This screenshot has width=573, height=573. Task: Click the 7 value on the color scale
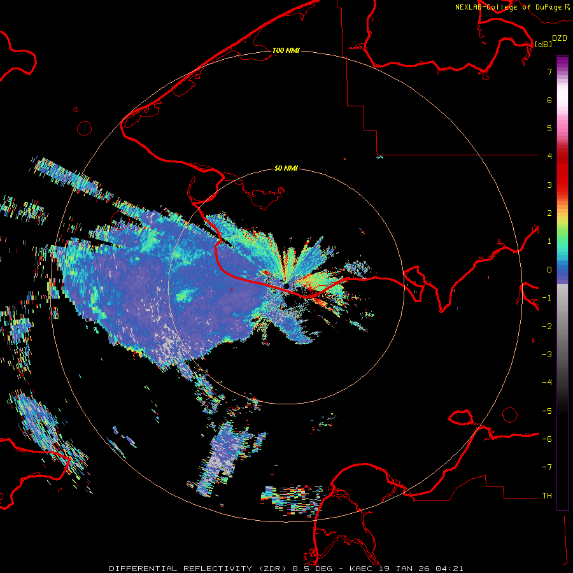(x=549, y=71)
